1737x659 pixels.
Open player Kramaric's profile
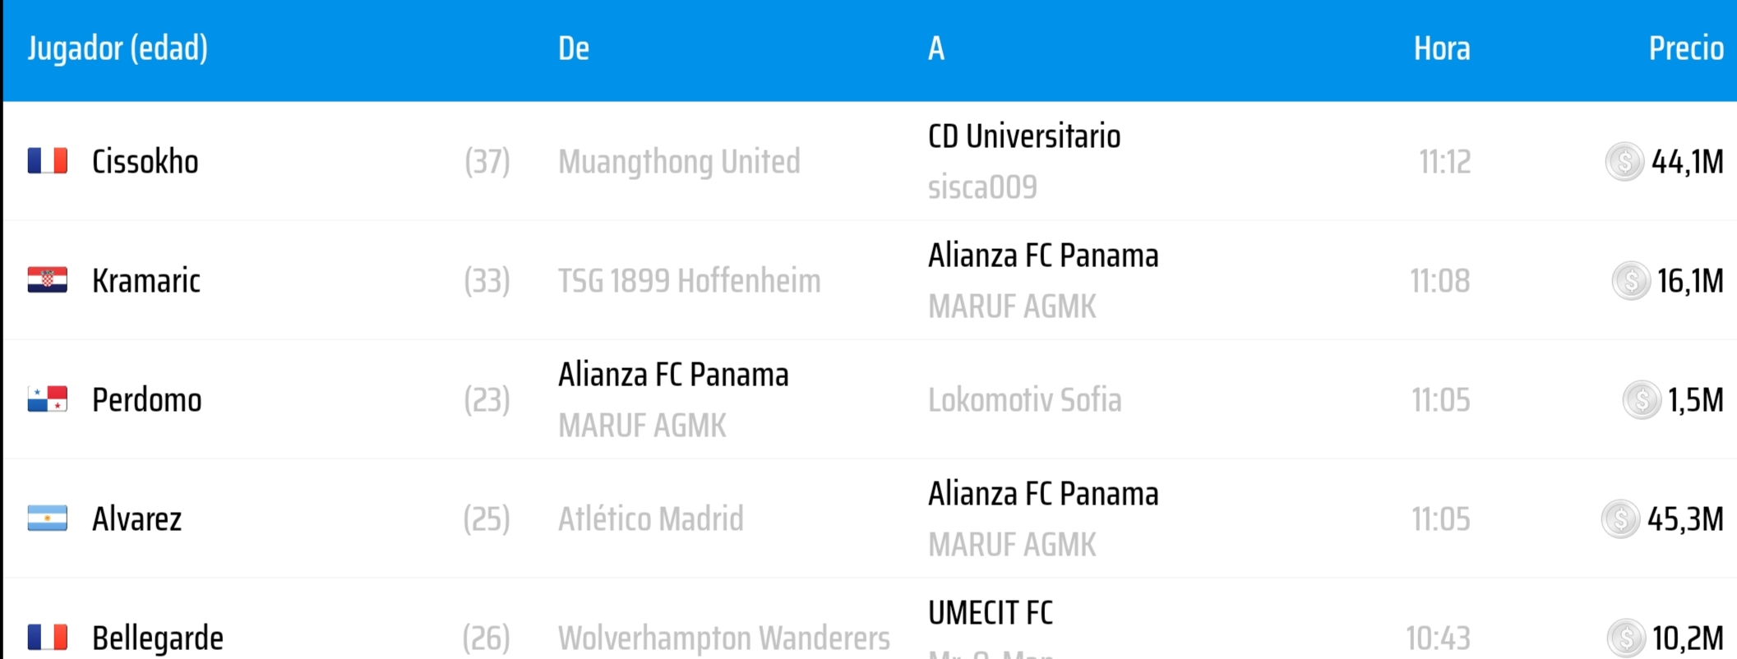146,281
